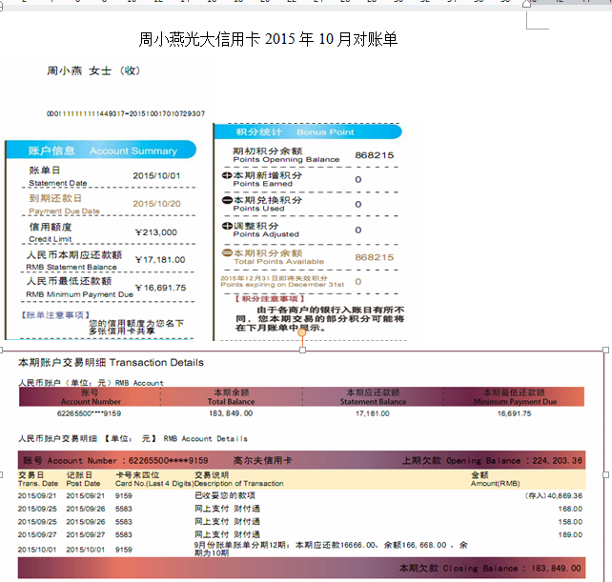Click the icon beside 调整积分 Points Adjusted

pos(227,229)
